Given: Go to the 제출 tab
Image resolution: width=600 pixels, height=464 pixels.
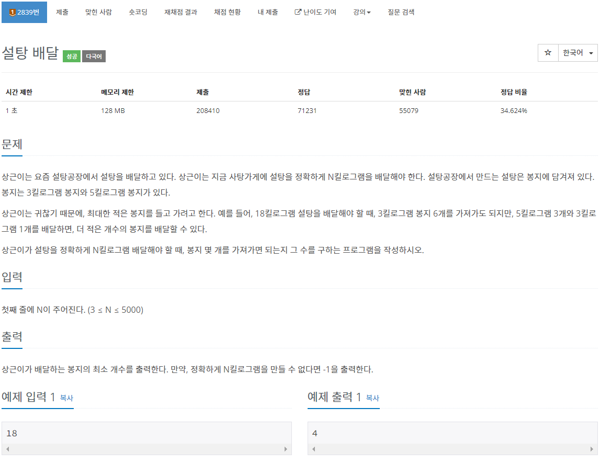Looking at the screenshot, I should (62, 12).
